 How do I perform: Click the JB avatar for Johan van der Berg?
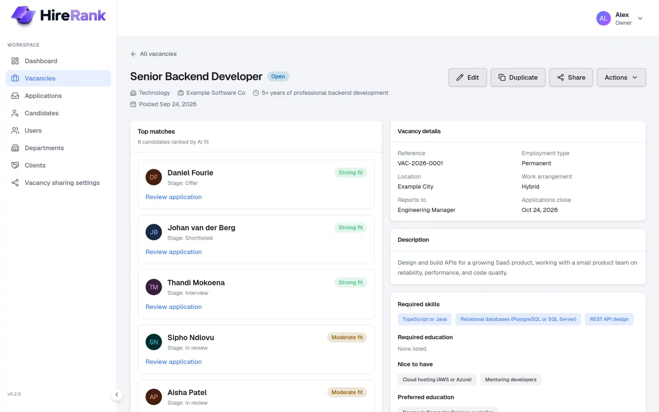point(154,232)
